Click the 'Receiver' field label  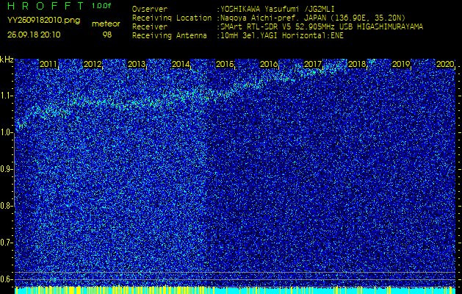150,27
